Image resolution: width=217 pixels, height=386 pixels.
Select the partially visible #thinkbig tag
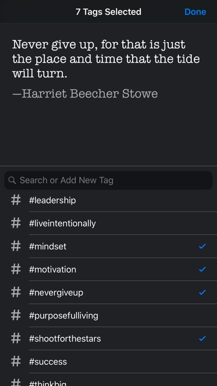pyautogui.click(x=109, y=380)
